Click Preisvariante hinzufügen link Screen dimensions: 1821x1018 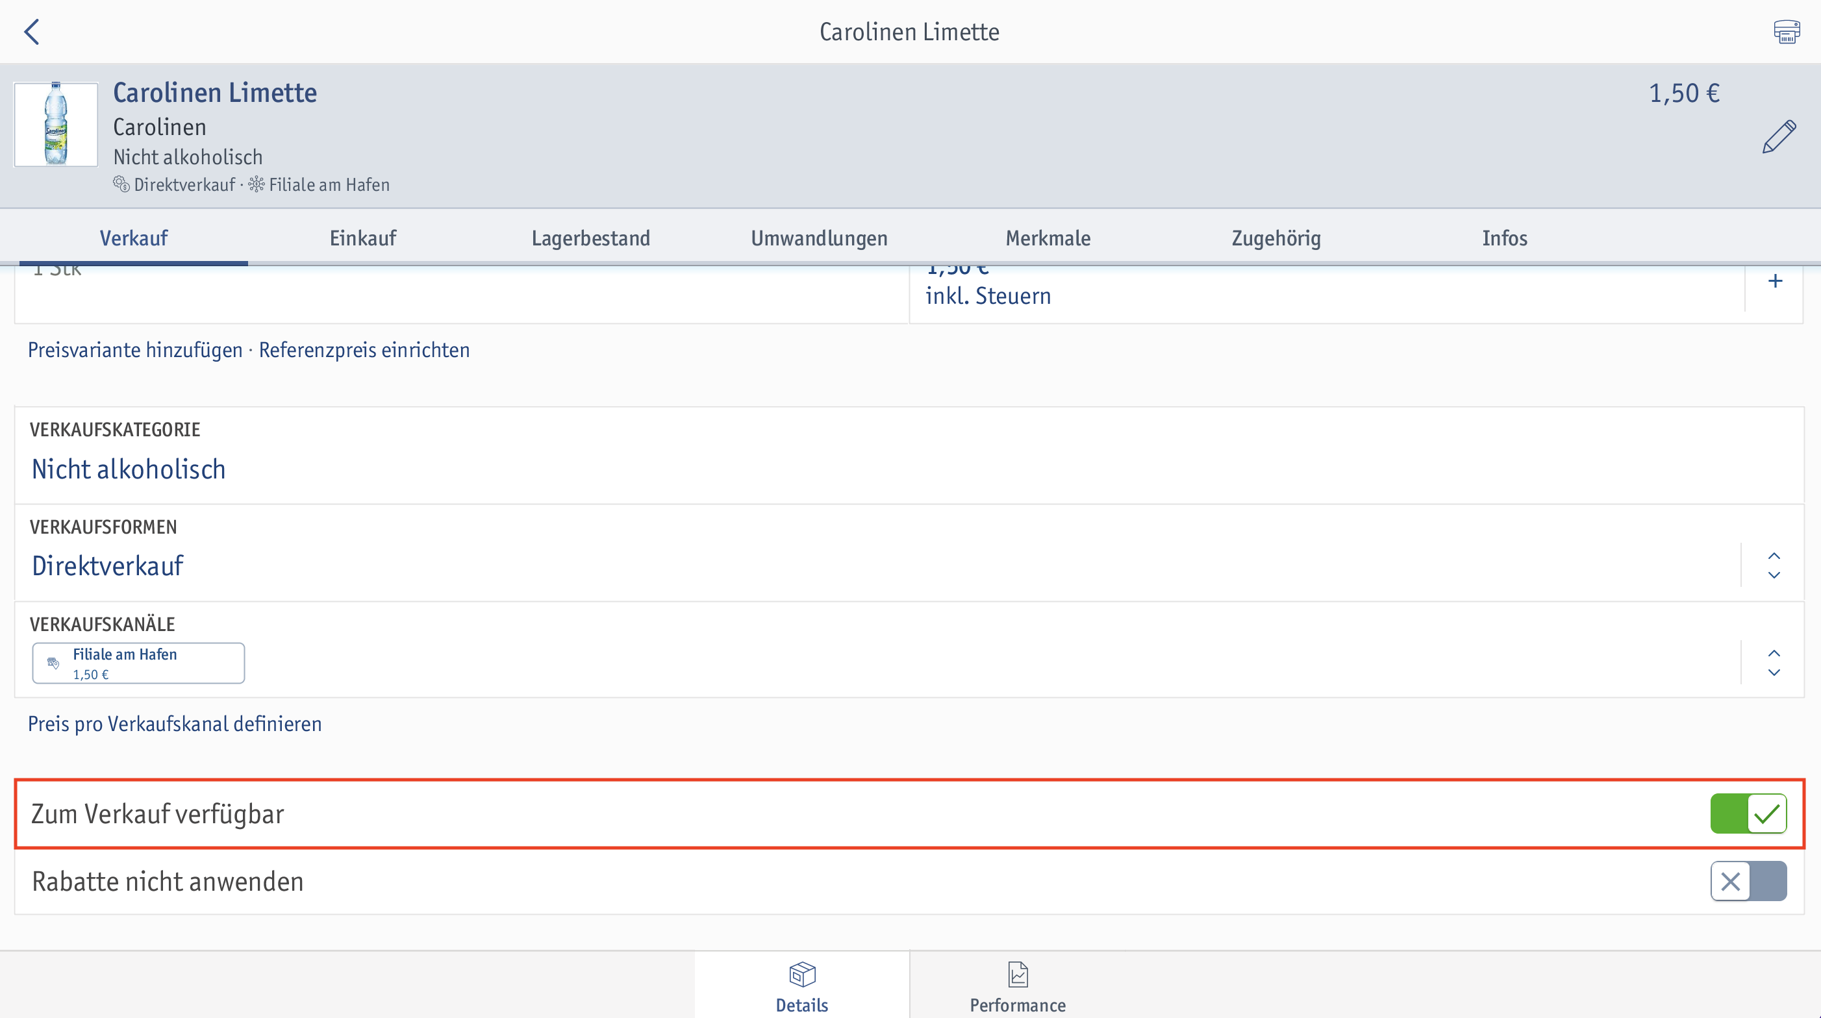[x=135, y=350]
